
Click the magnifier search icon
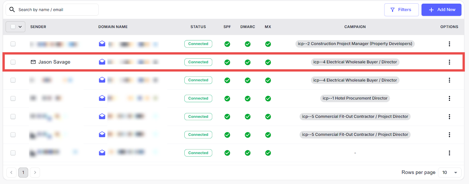12,10
